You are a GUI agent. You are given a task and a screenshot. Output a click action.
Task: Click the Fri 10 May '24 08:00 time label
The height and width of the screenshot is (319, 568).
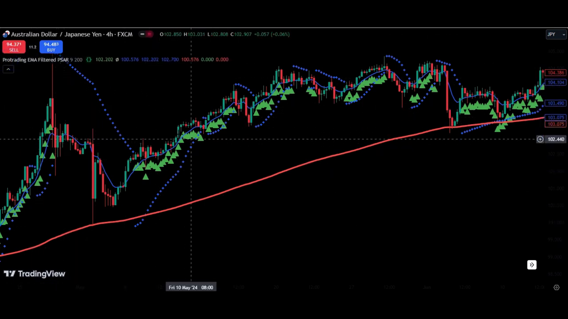tap(191, 288)
